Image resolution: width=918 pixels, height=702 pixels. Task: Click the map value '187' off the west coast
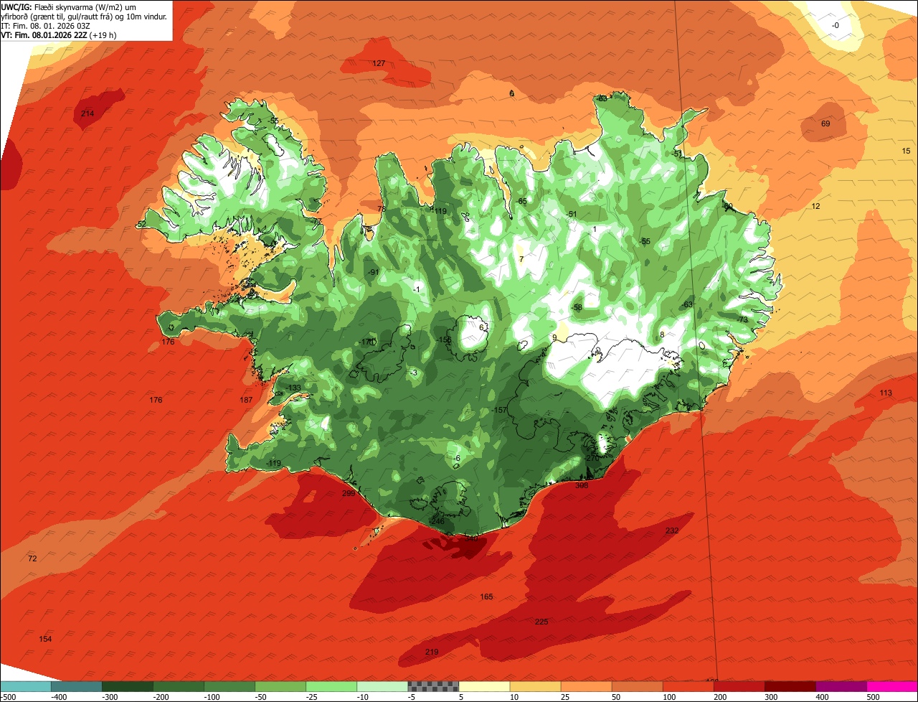click(x=246, y=400)
